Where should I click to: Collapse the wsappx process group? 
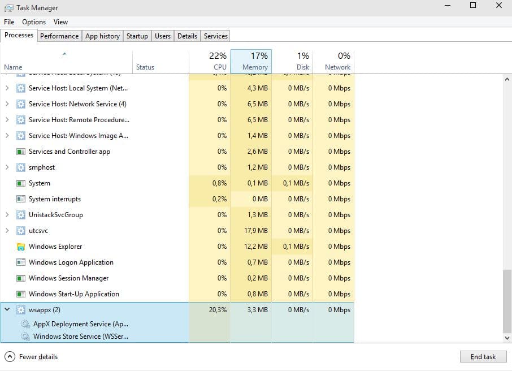(7, 310)
